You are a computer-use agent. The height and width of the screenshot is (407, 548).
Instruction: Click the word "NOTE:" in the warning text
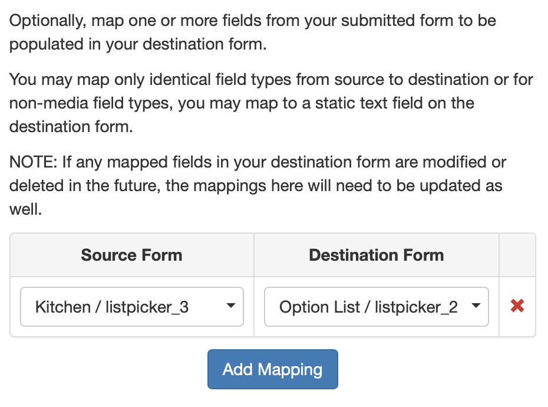click(33, 162)
